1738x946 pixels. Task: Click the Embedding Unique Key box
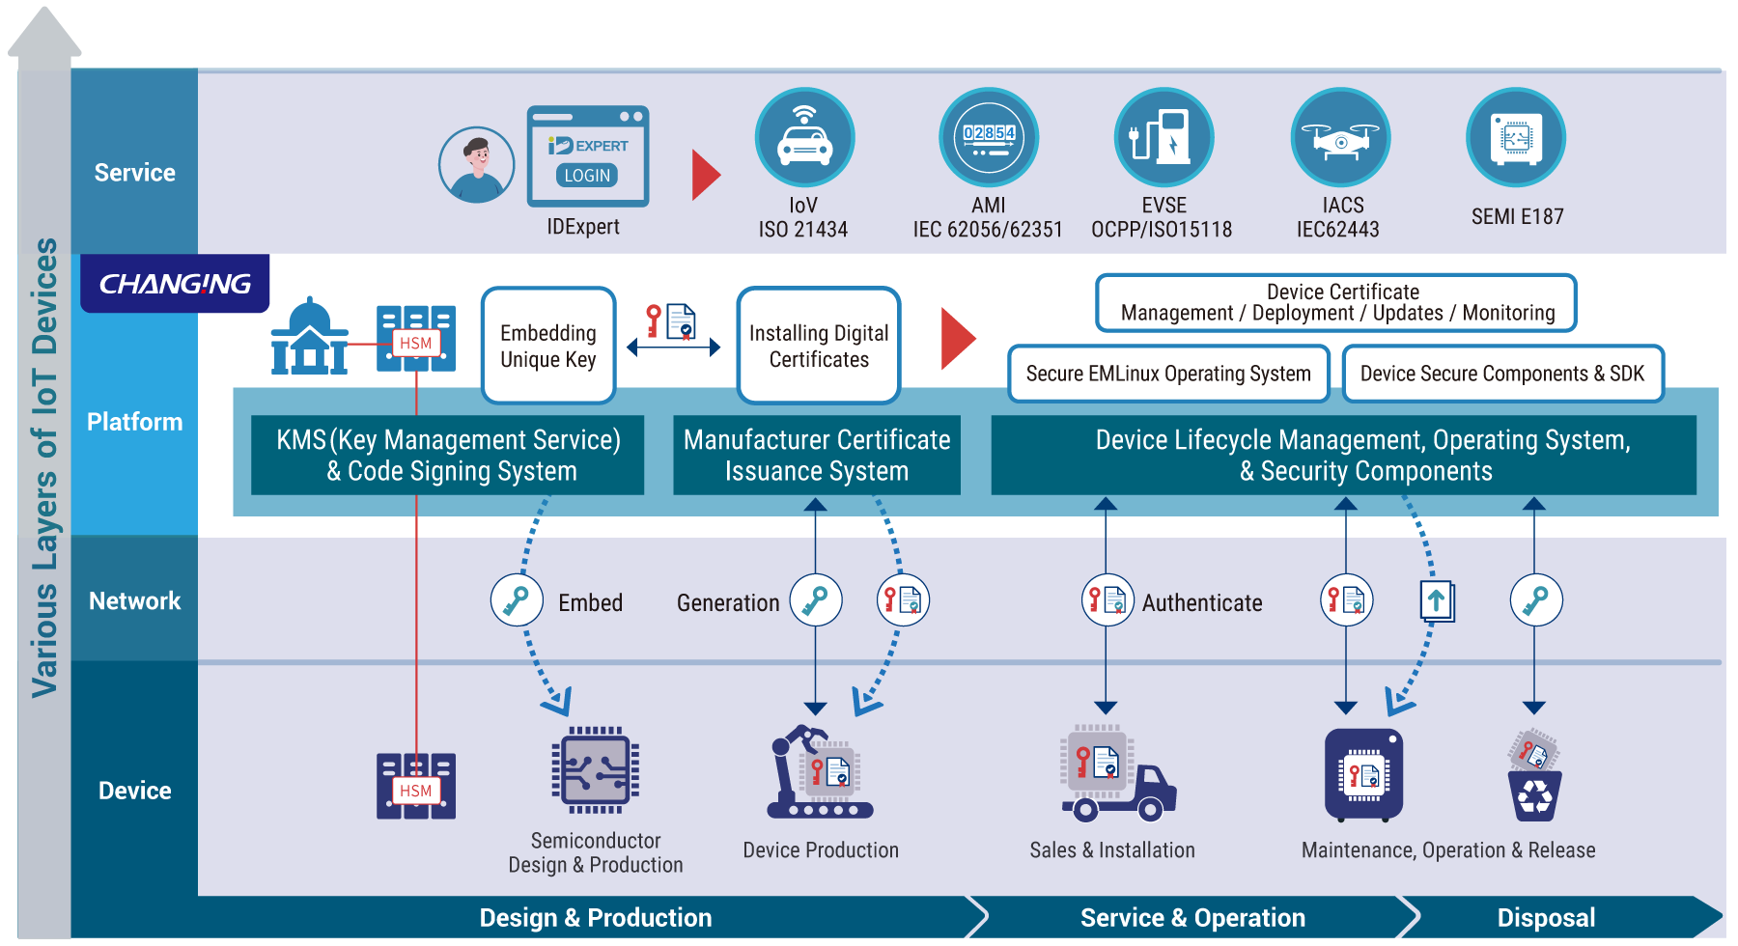tap(548, 346)
